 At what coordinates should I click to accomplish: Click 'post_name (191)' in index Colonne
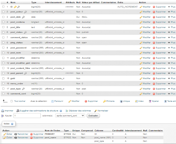pos(103,138)
